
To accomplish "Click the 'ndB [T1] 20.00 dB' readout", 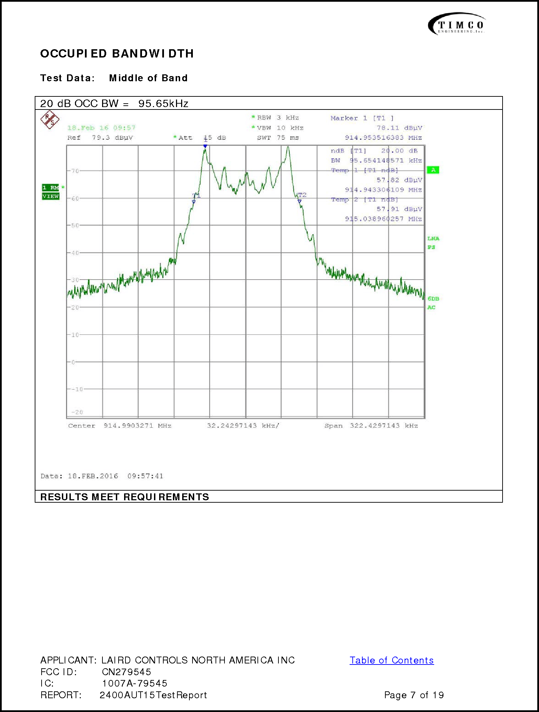I will [374, 151].
